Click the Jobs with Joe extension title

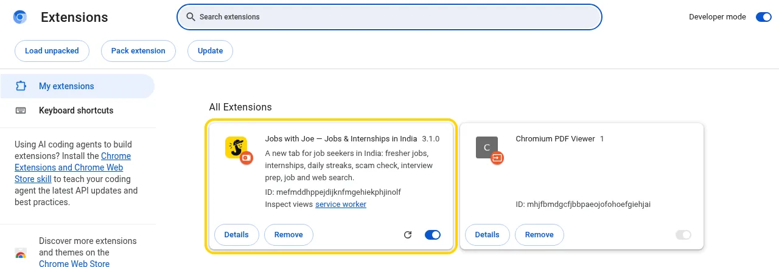pos(341,138)
